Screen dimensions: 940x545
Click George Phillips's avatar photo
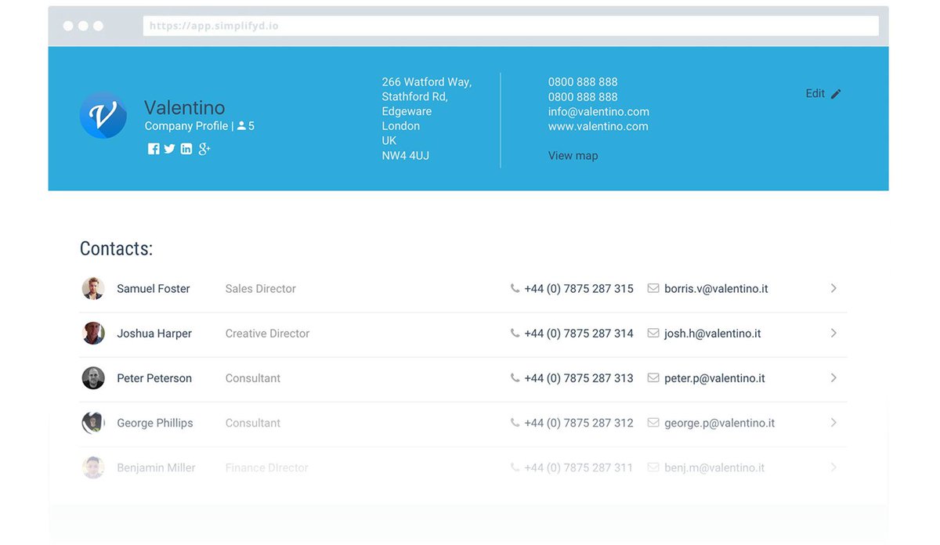point(93,423)
